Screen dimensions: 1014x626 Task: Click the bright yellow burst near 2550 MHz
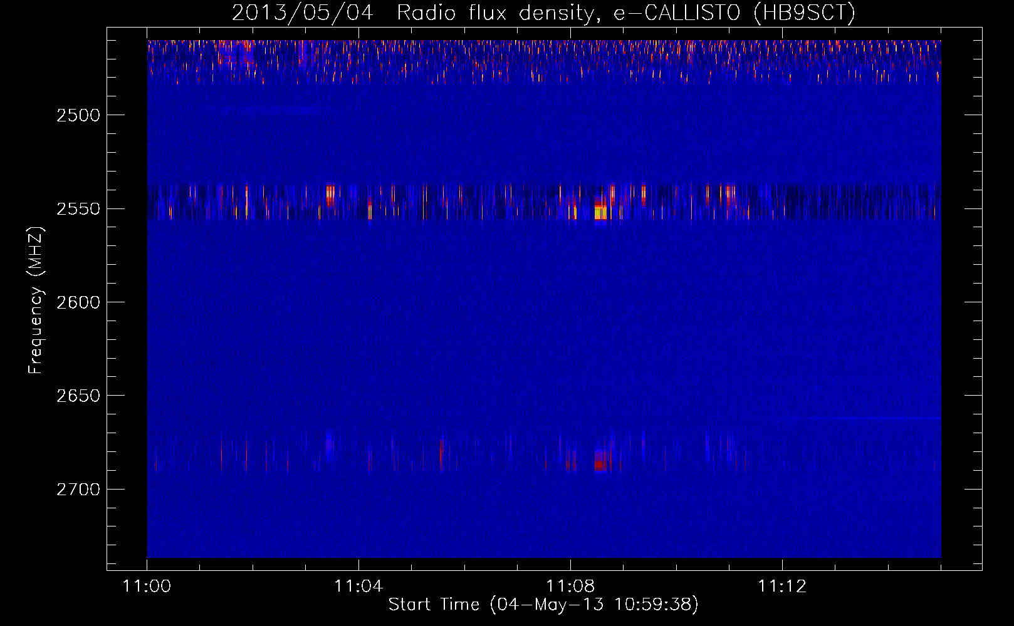click(600, 212)
